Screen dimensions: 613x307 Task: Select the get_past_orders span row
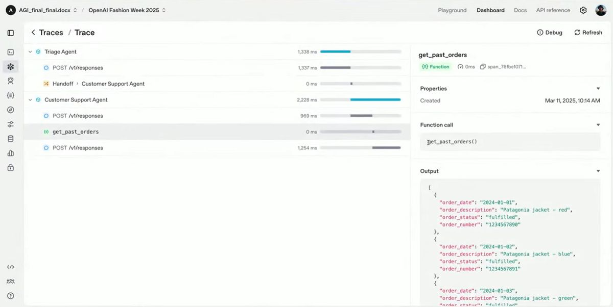(x=217, y=132)
